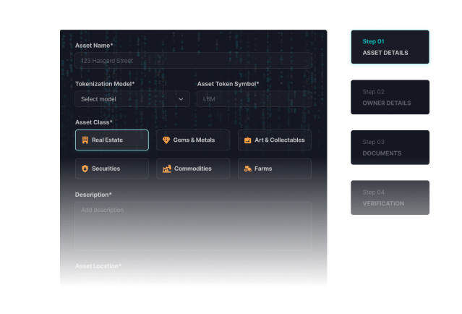Image resolution: width=462 pixels, height=314 pixels.
Task: Choose Gems & Metals asset class
Action: [x=193, y=140]
